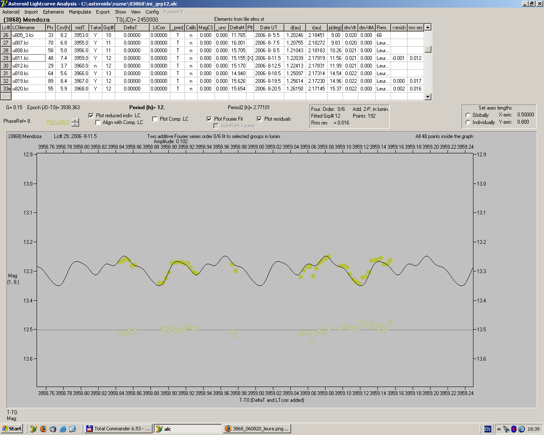The image size is (544, 435).
Task: Enable Plot Comp. LC checkbox
Action: (x=155, y=119)
